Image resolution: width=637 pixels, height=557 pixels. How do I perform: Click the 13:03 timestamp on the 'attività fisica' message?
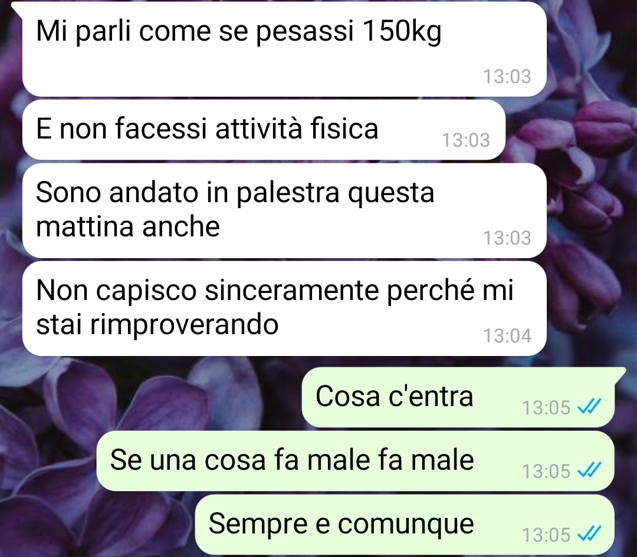coord(465,140)
